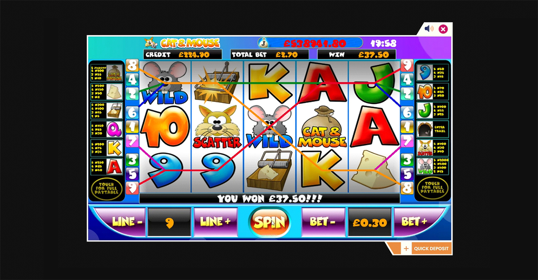The height and width of the screenshot is (280, 538).
Task: Click the lines count display showing 9
Action: (169, 222)
